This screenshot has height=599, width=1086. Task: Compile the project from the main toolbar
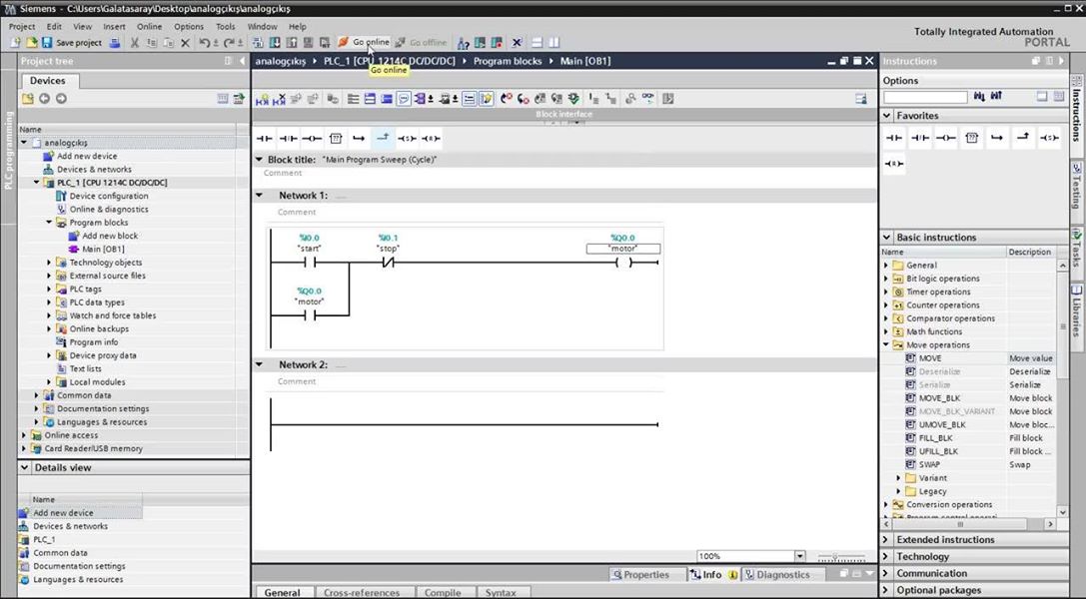tap(258, 43)
